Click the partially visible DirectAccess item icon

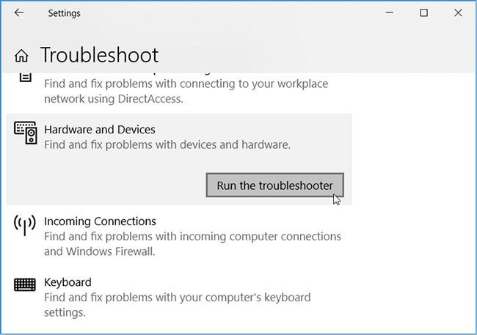[25, 76]
